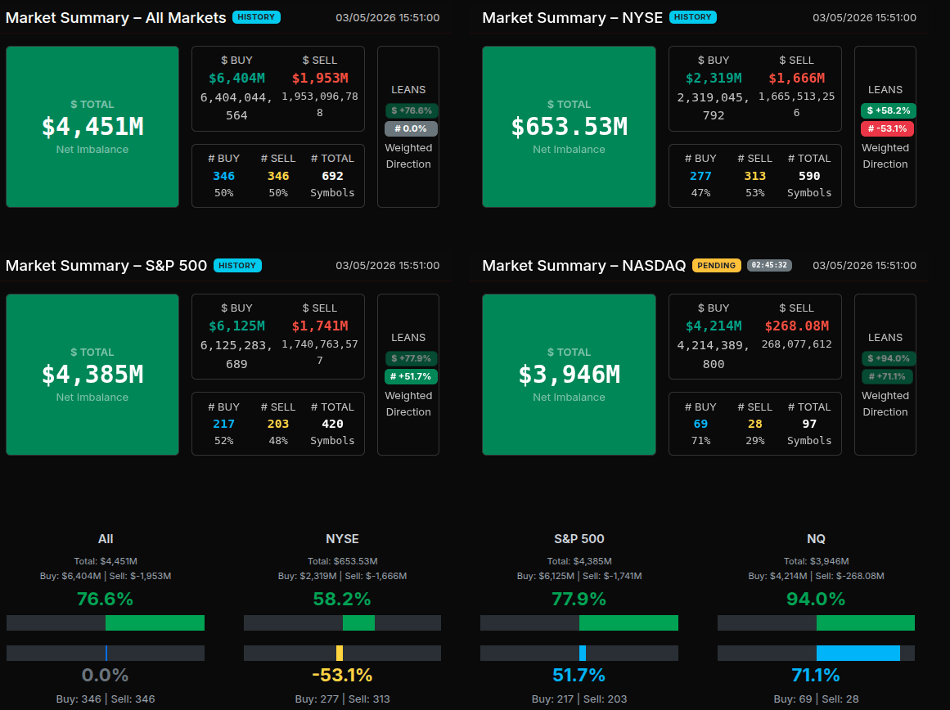Click the All Markets # 0.0% lean badge

[411, 128]
